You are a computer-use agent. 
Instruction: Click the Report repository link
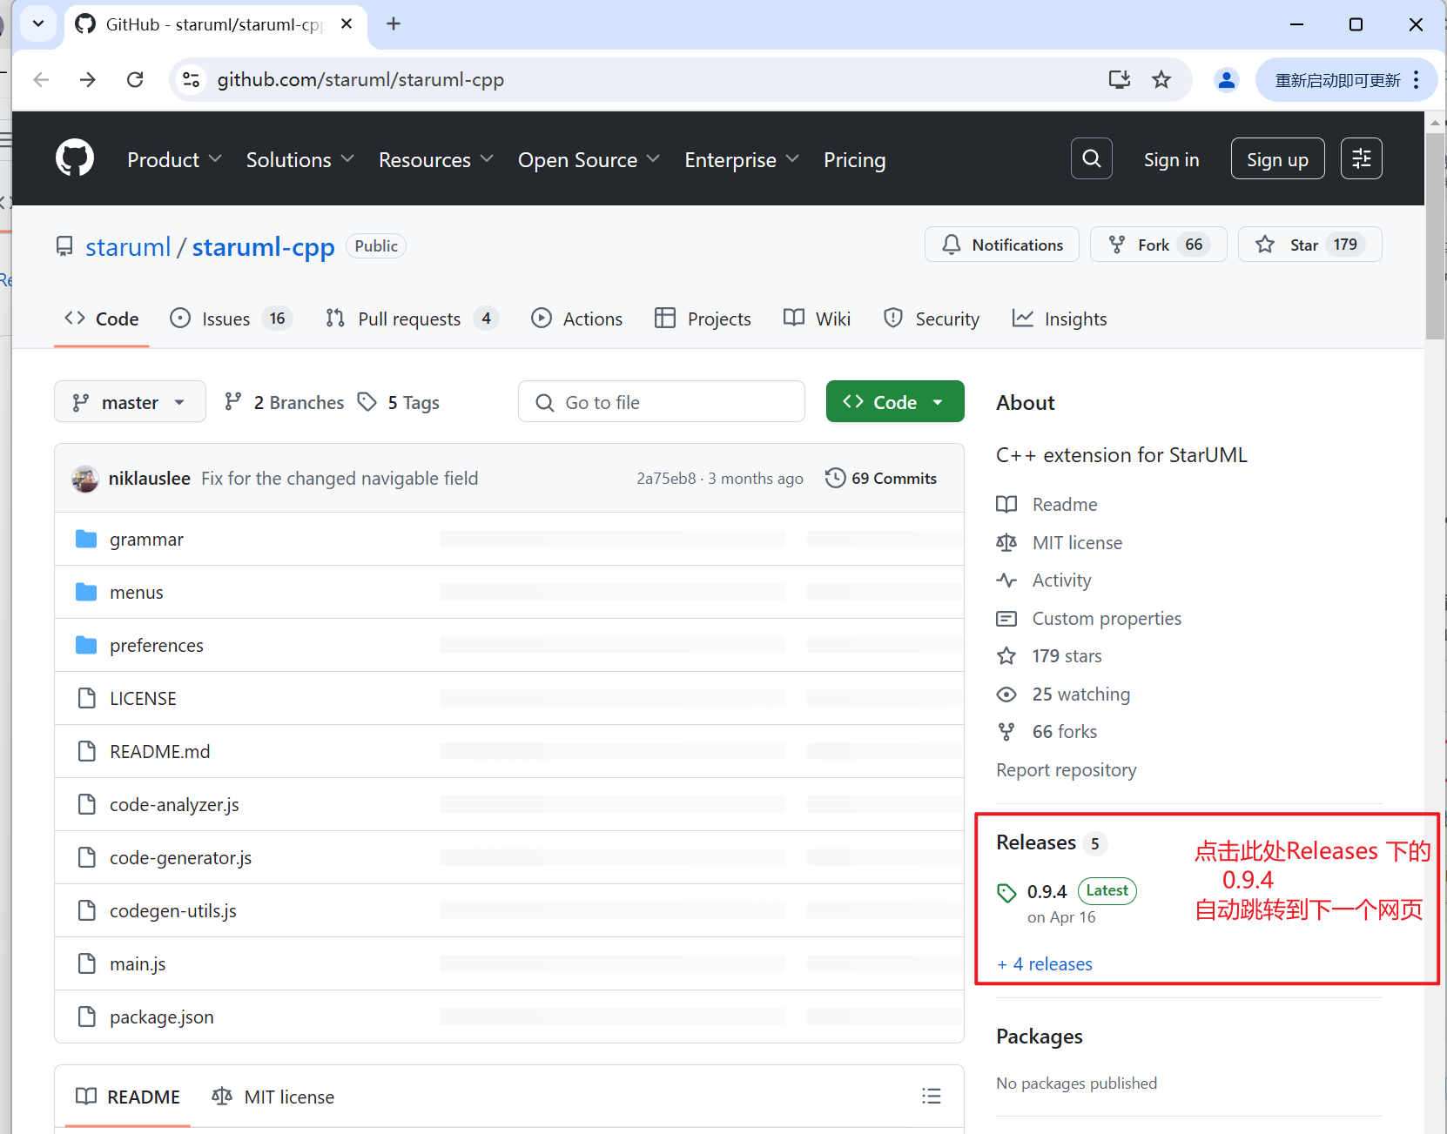pyautogui.click(x=1067, y=769)
